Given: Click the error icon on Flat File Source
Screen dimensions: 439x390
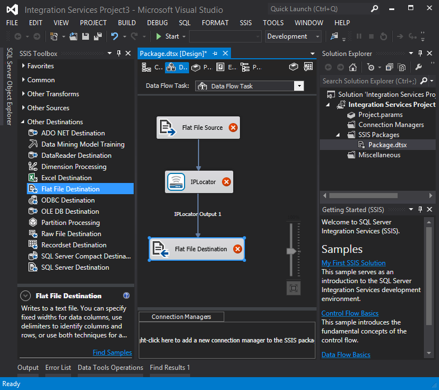Looking at the screenshot, I should [x=233, y=128].
